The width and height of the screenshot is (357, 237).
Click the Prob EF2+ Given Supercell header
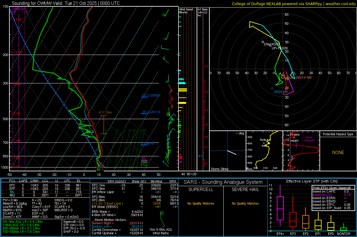[x=332, y=188]
